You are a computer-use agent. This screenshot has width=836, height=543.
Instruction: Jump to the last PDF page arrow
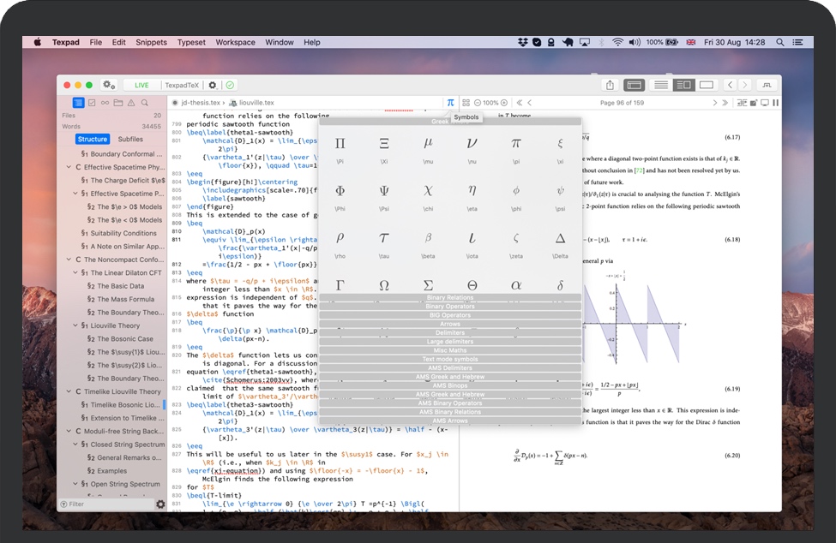coord(725,103)
